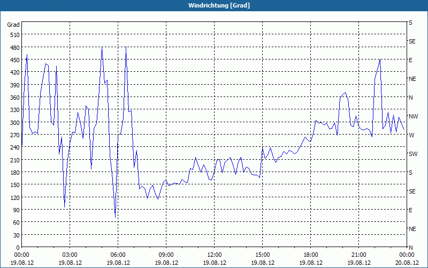Select the SW compass direction label

413,154
